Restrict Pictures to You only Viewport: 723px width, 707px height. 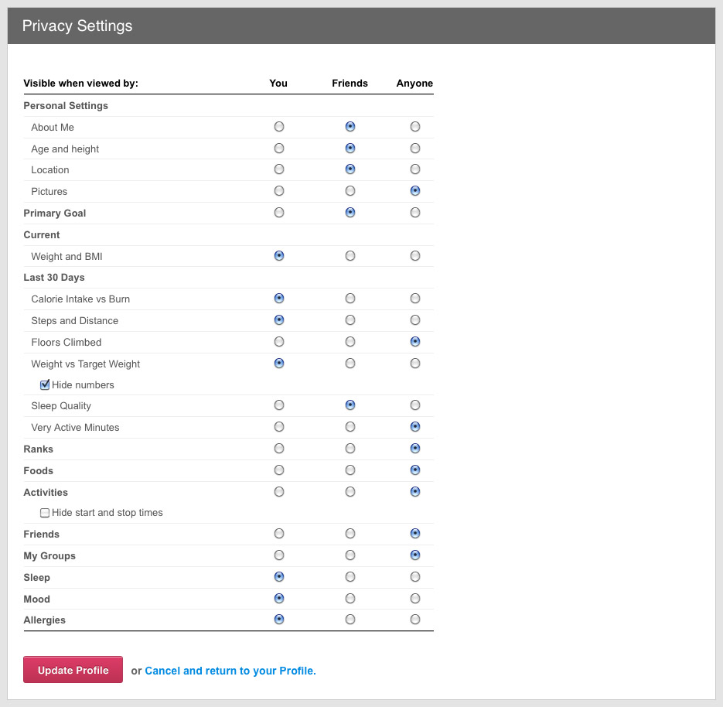(279, 190)
